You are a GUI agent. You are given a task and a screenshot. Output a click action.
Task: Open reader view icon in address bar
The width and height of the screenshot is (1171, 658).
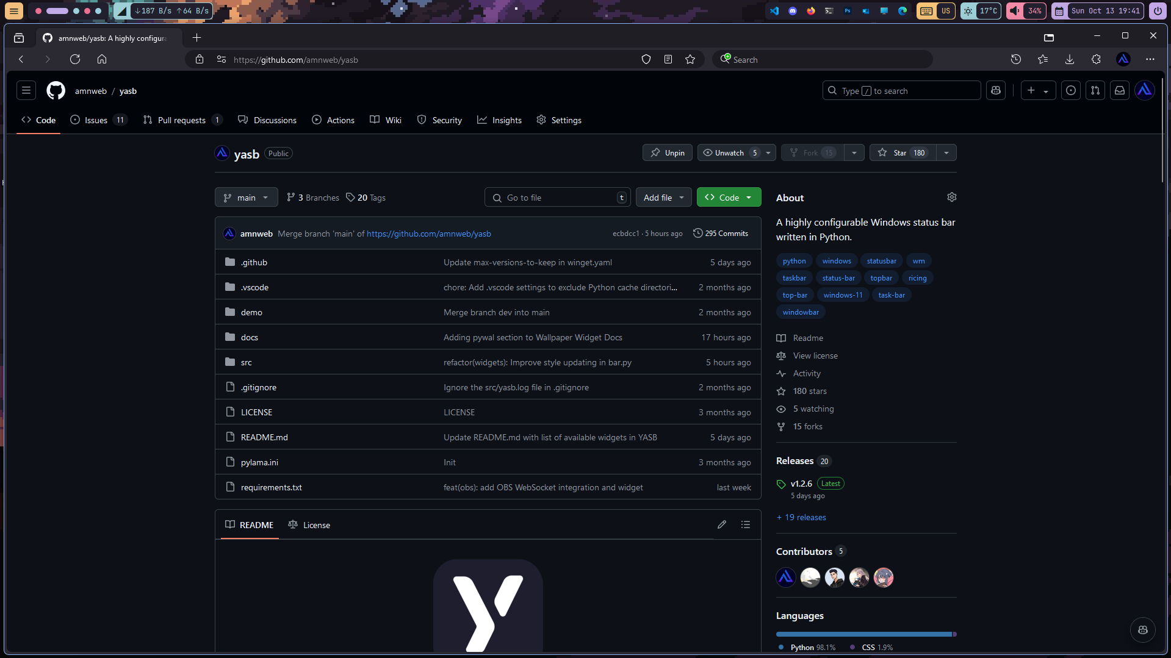668,59
